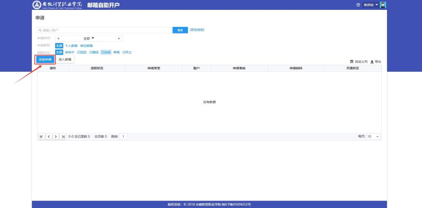Click the 发起申请 button
This screenshot has width=422, height=208.
pyautogui.click(x=45, y=59)
